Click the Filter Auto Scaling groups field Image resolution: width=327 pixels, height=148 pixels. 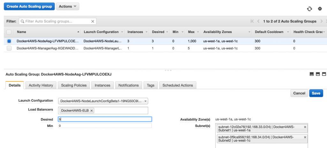57,21
